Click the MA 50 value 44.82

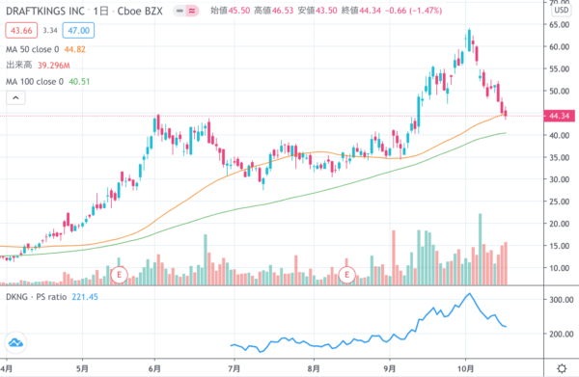74,49
